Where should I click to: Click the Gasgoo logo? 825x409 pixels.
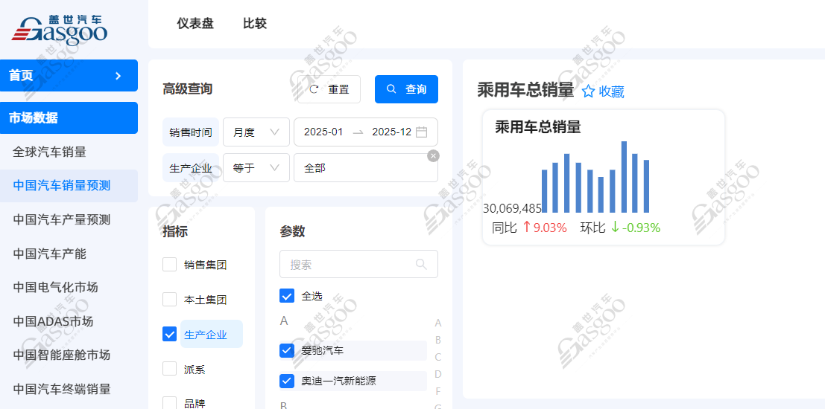[60, 28]
